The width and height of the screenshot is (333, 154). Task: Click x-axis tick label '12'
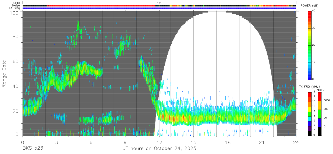click(x=159, y=142)
